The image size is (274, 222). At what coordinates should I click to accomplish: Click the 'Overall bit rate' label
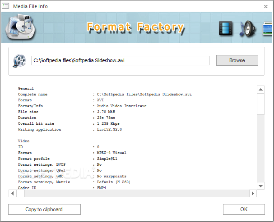tap(36, 123)
